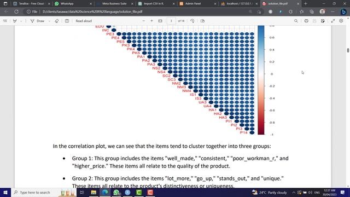Open a new browser tab
The image size is (350, 197).
coord(306,4)
